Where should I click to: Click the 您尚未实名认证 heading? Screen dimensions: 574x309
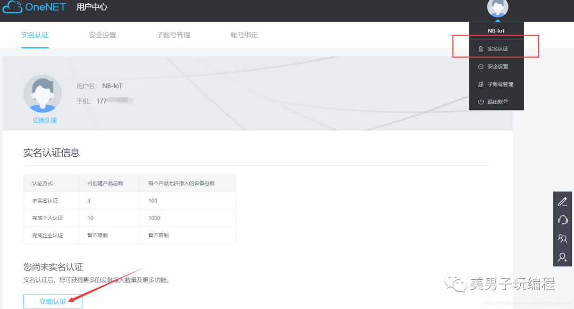pos(54,267)
